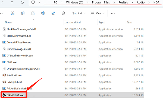Select Audio in breadcrumb path
Screen dimensions: 163x98
pyautogui.click(x=141, y=2)
